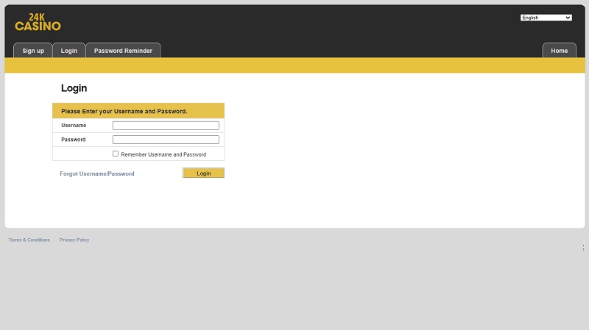
Task: Follow the Forgot Username/Password link
Action: (97, 173)
